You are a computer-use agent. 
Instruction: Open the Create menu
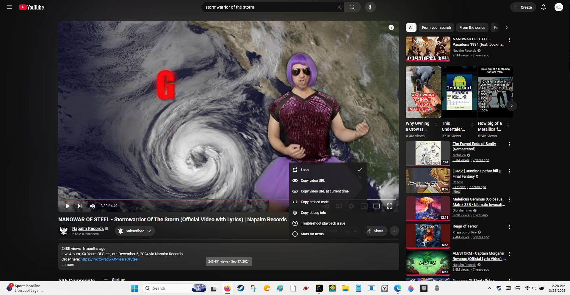click(x=523, y=7)
